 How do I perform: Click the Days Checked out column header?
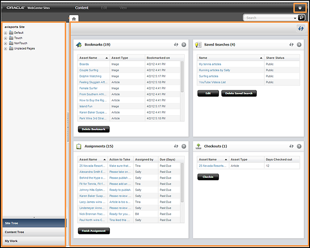282,159
